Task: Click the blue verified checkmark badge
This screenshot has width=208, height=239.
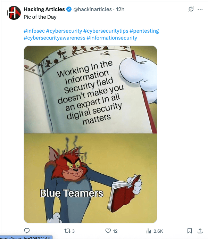Action: coord(69,9)
